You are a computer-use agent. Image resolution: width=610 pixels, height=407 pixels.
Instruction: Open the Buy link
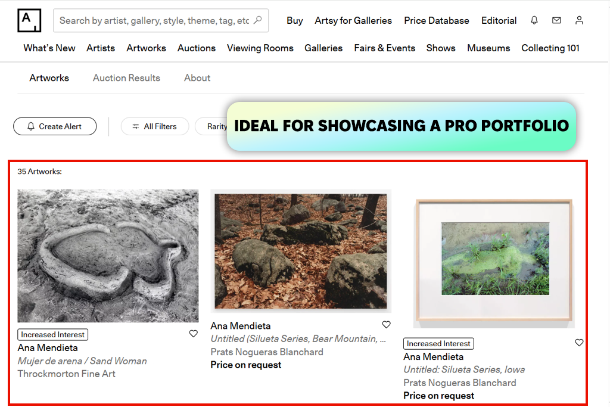coord(295,21)
